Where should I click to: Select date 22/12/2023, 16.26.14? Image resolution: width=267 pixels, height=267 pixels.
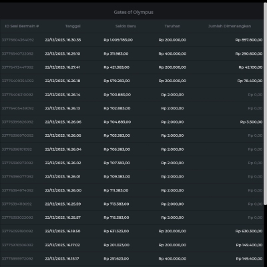63,95
